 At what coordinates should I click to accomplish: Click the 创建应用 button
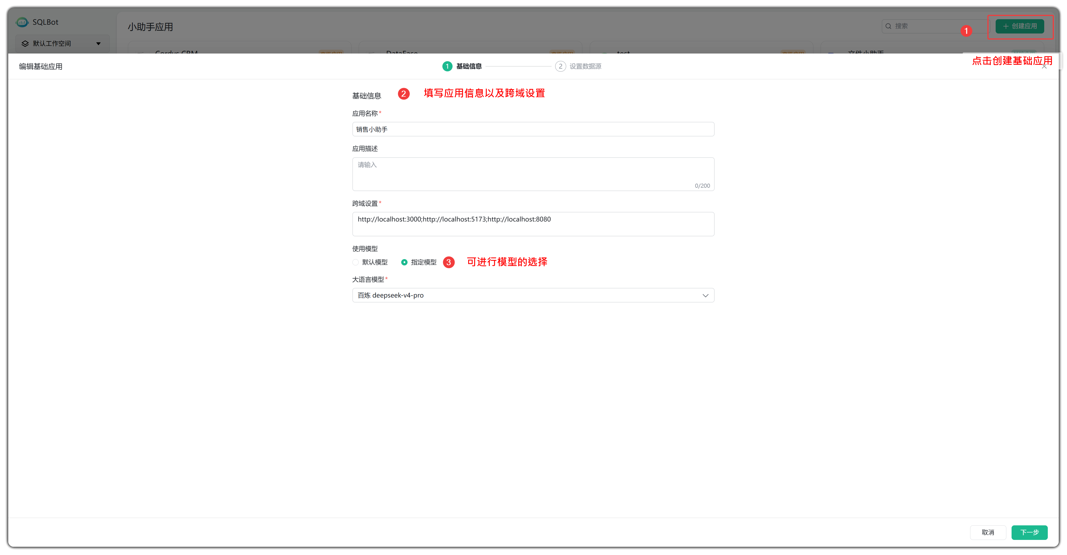pos(1020,26)
